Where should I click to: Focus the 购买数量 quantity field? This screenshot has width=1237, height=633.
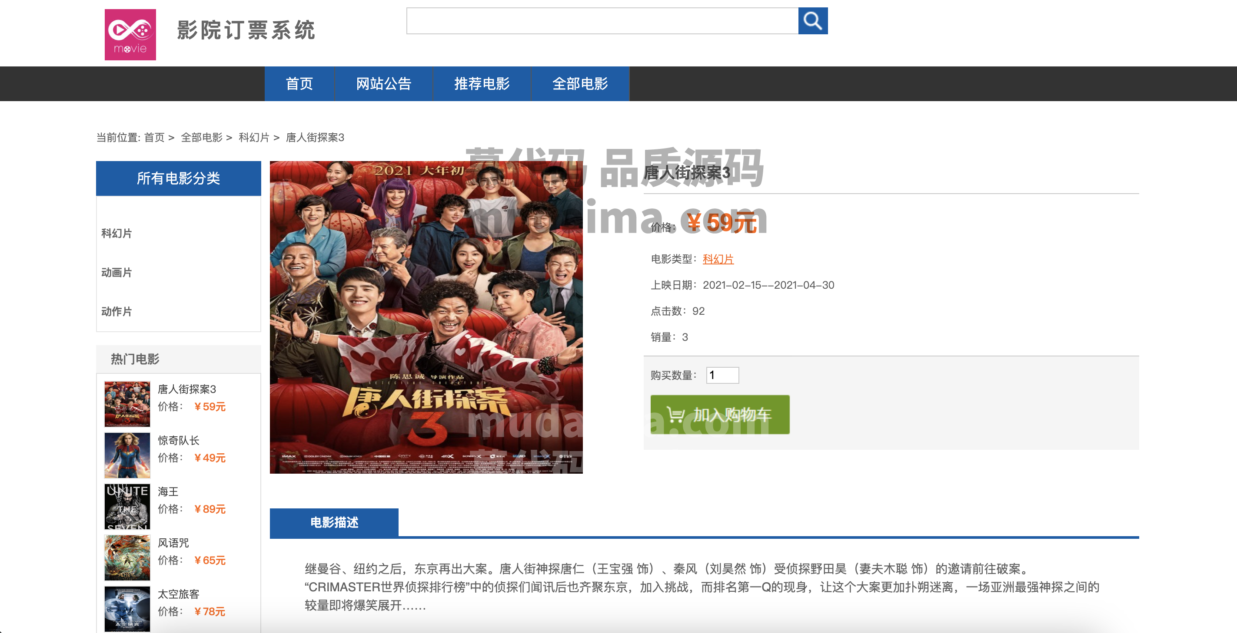[722, 375]
